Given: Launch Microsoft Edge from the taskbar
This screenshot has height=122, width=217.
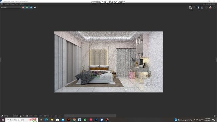Looking at the screenshot, I should pyautogui.click(x=46, y=120).
